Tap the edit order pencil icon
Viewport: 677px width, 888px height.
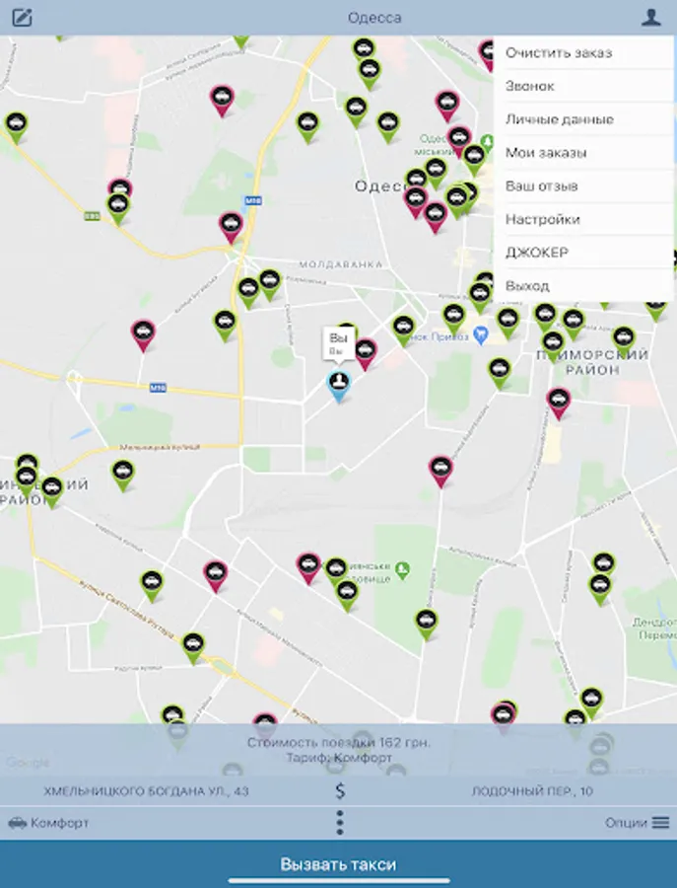(22, 18)
